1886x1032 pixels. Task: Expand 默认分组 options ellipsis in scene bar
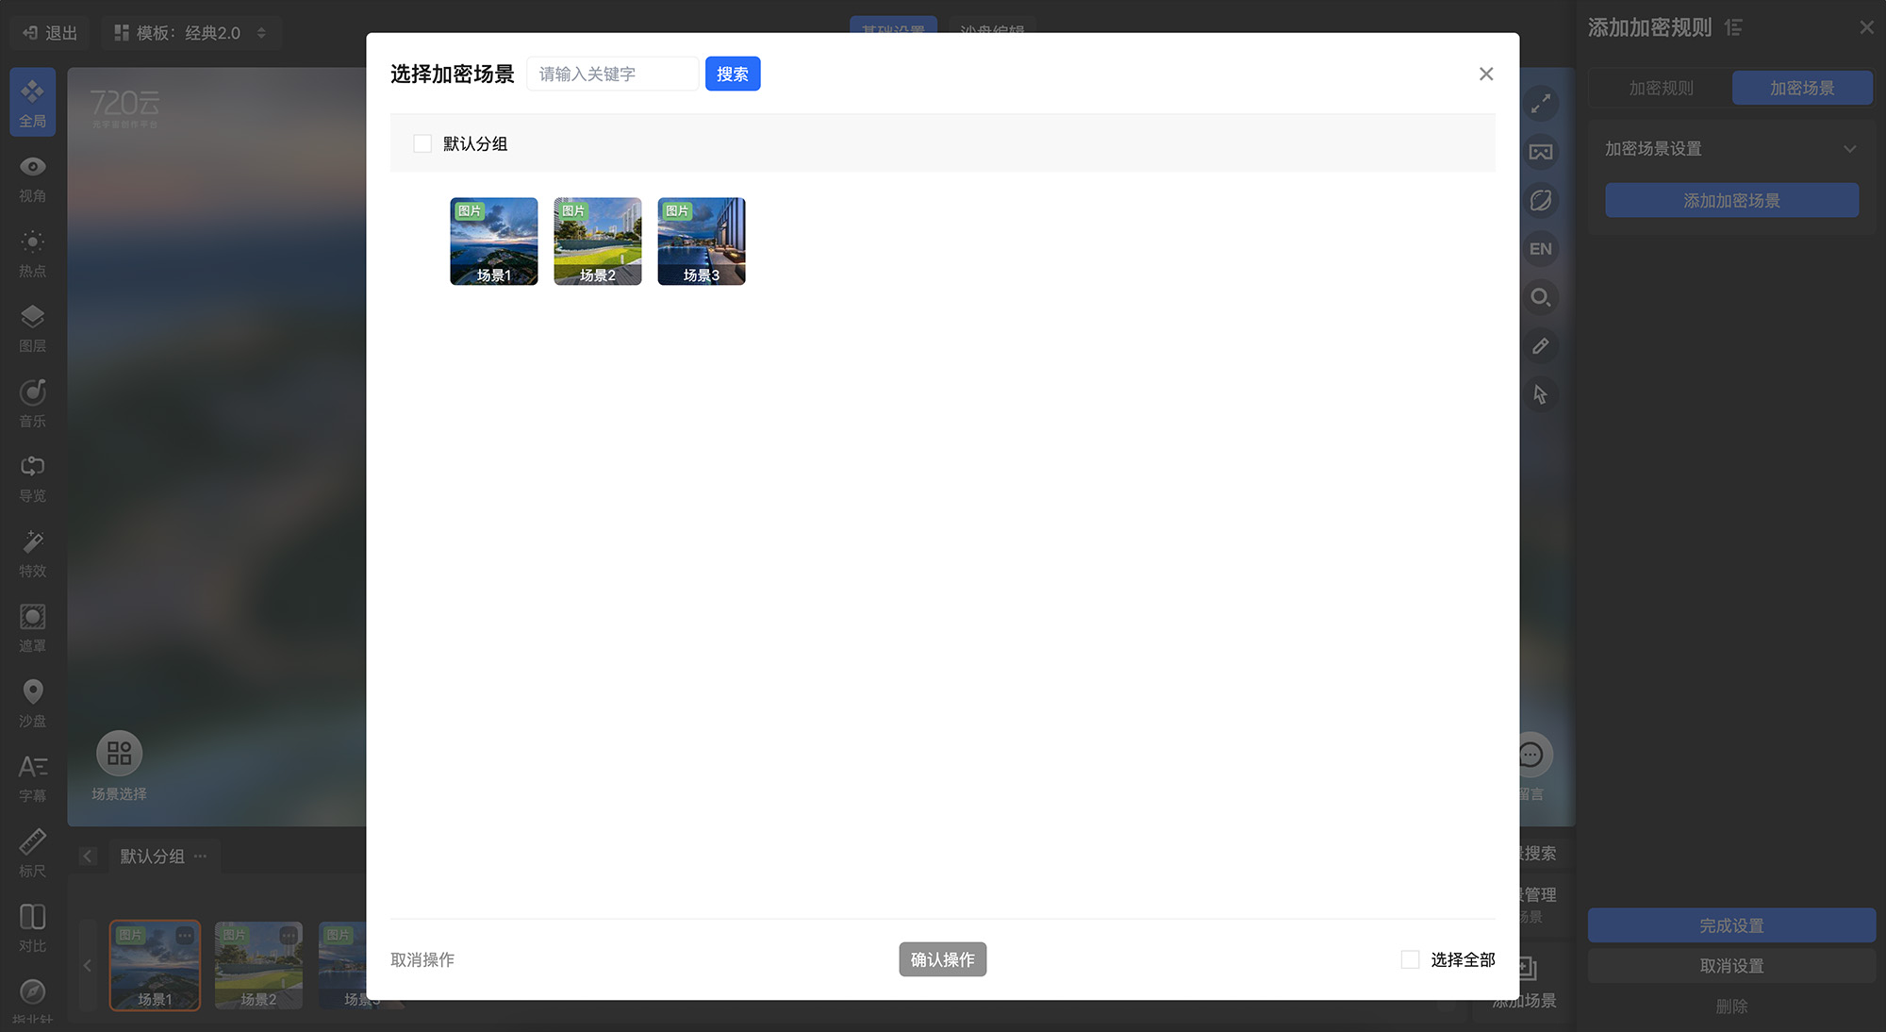(200, 857)
